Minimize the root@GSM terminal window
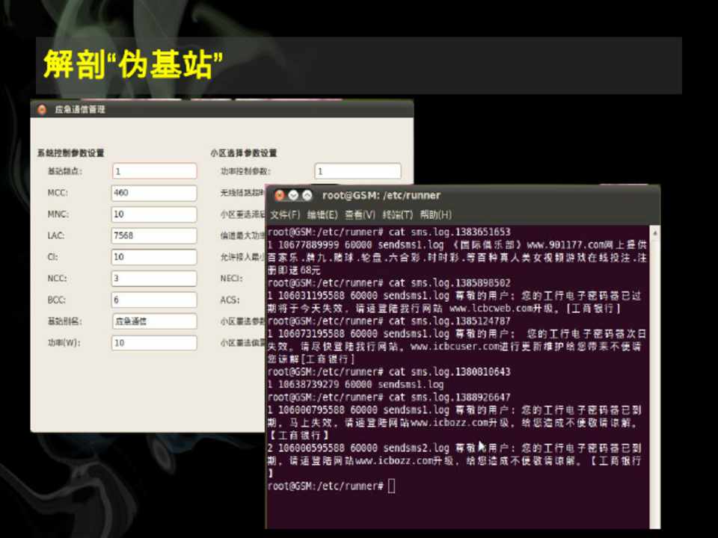718x538 pixels. pyautogui.click(x=292, y=196)
